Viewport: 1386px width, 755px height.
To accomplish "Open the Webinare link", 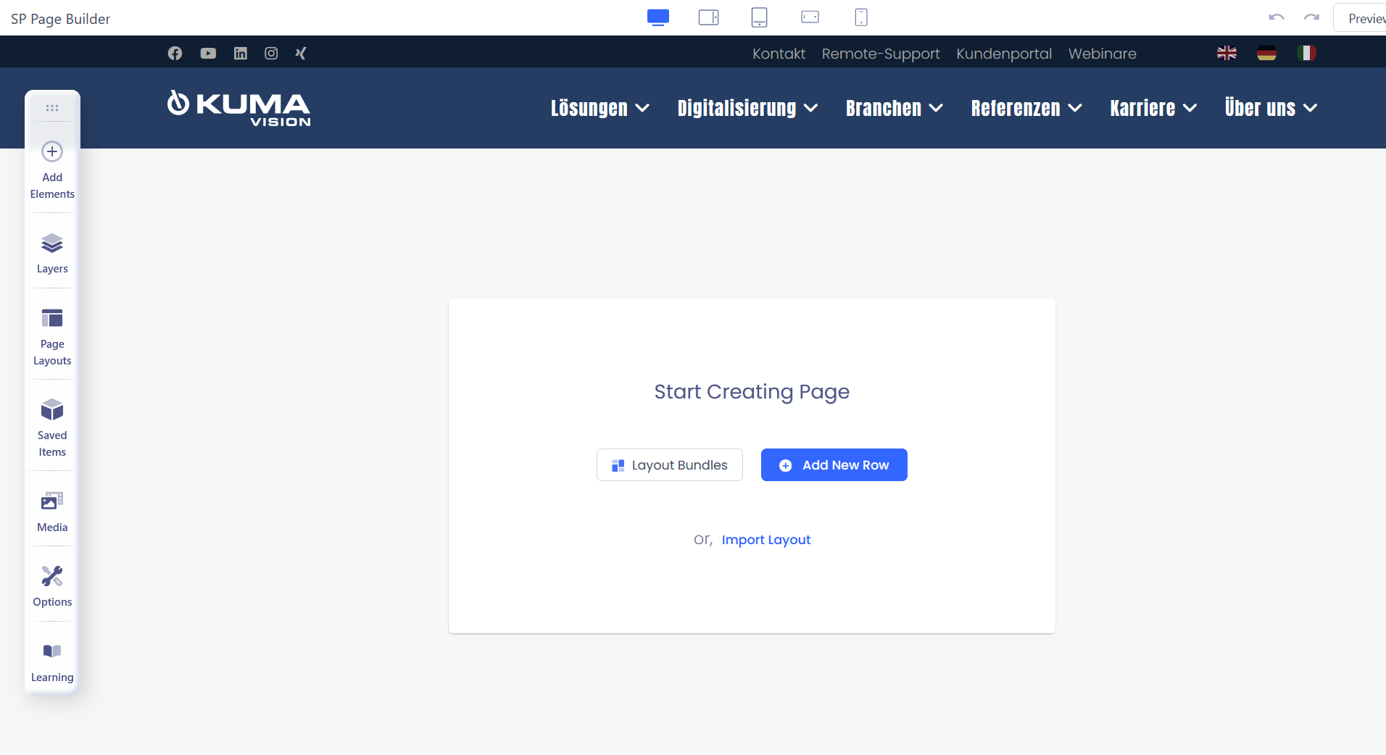I will (1103, 54).
